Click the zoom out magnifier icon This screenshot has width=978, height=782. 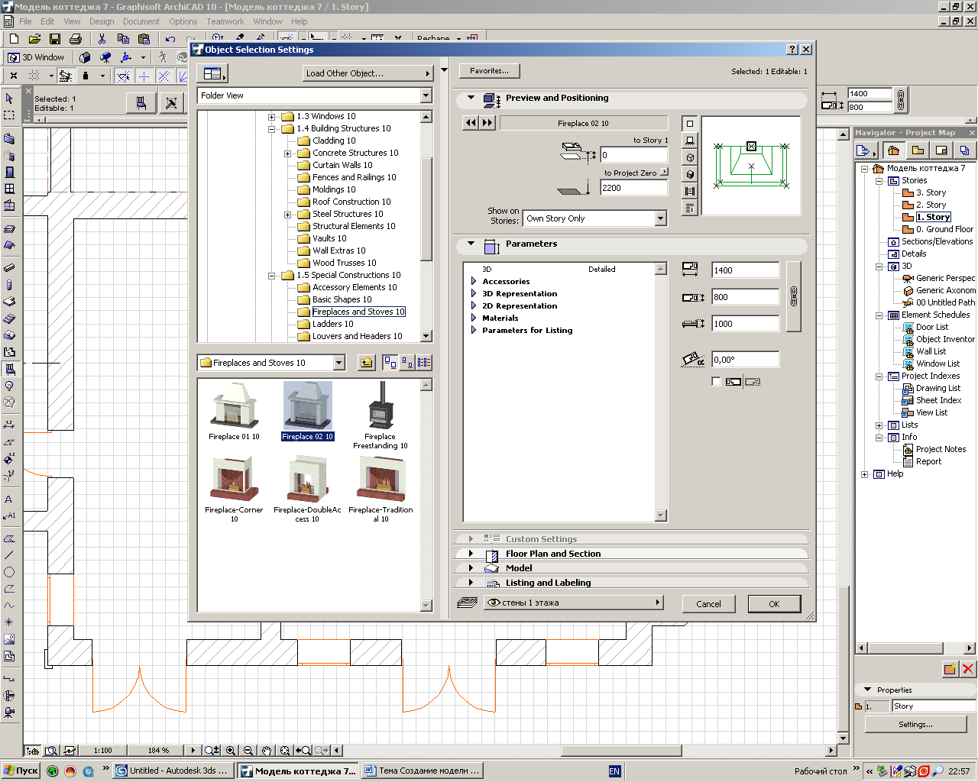tap(248, 751)
